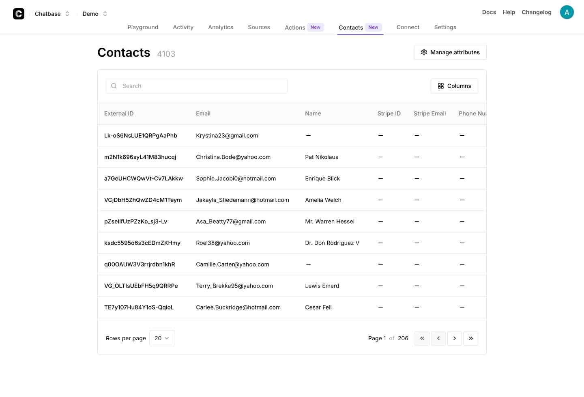Click the name Enrique Blick

[x=322, y=178]
